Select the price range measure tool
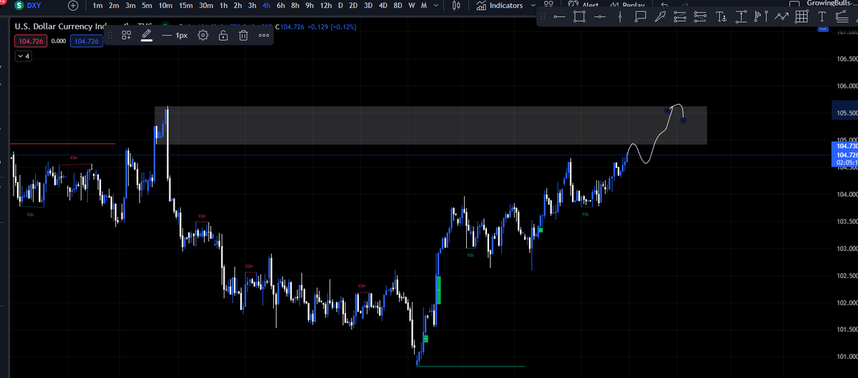858x378 pixels. coord(741,16)
